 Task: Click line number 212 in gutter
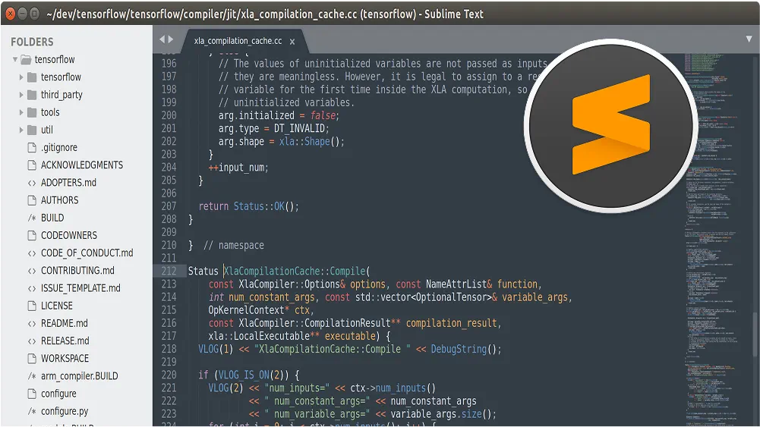pyautogui.click(x=169, y=271)
